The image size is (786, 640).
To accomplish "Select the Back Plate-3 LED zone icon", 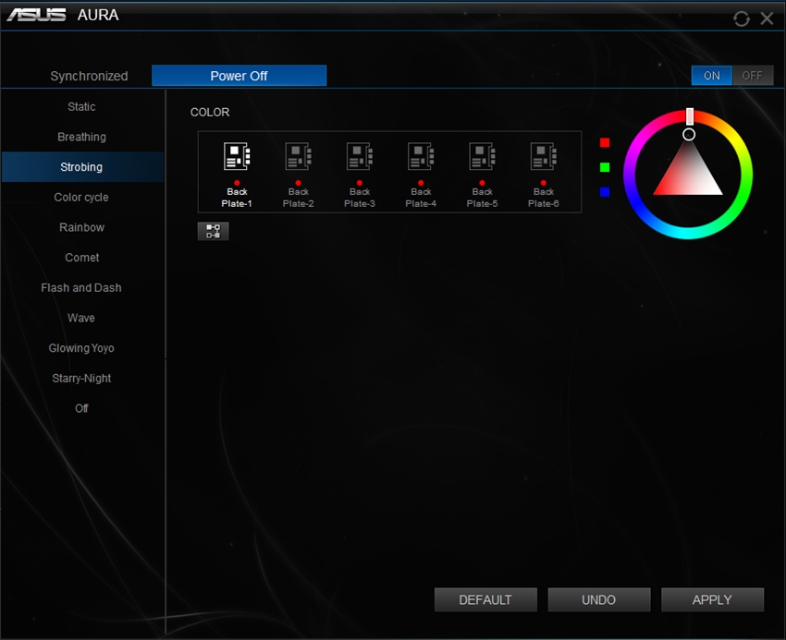I will coord(360,156).
